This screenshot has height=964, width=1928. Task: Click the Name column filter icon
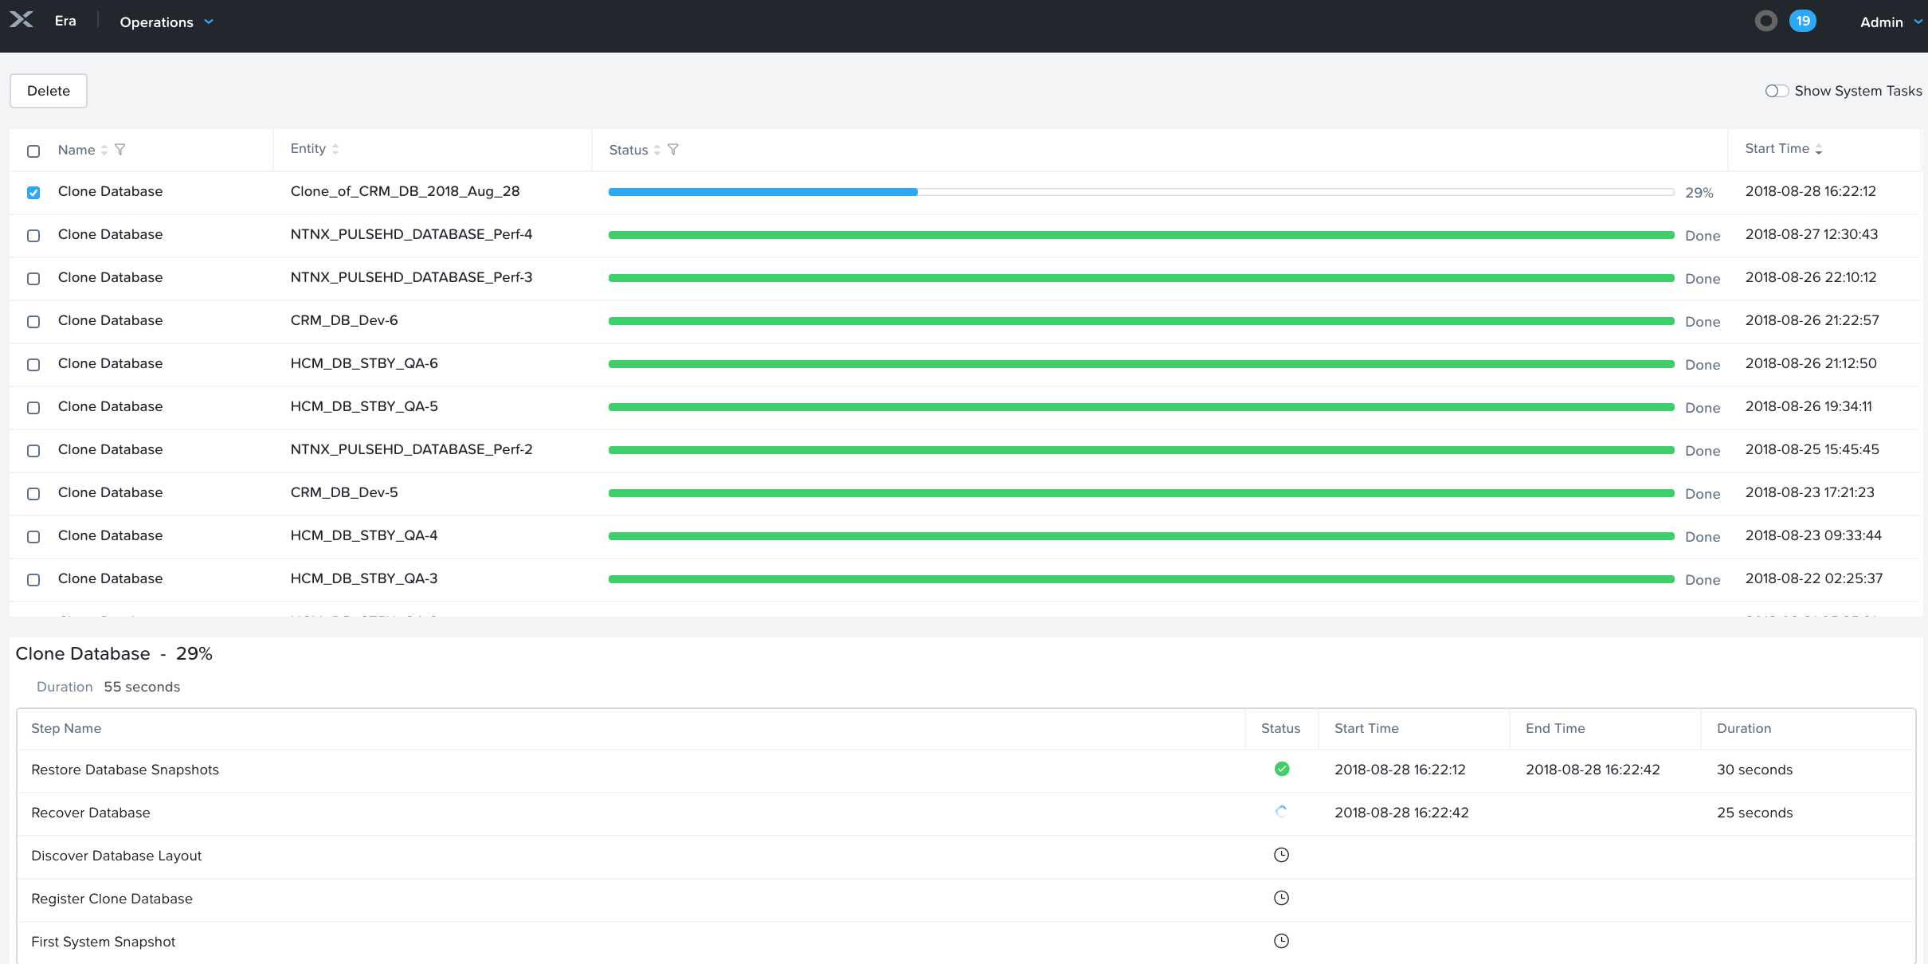coord(120,150)
